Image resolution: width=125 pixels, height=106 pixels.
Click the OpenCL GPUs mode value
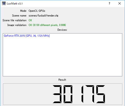(37, 11)
